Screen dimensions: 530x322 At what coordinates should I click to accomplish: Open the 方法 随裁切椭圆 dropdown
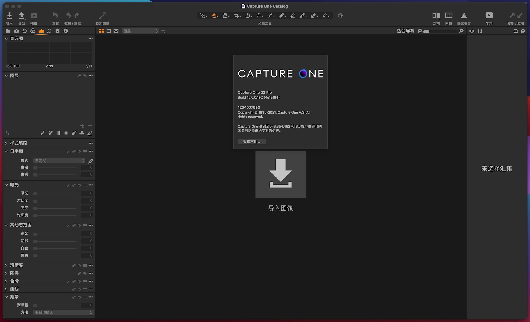63,313
